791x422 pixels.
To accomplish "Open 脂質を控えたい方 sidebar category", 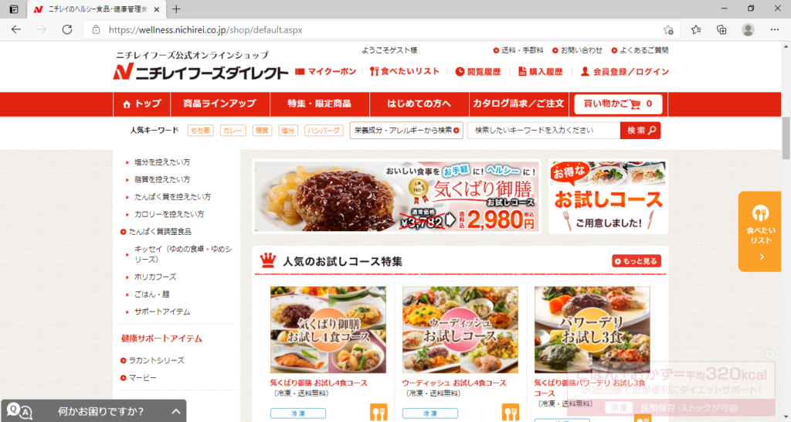I will click(x=162, y=180).
